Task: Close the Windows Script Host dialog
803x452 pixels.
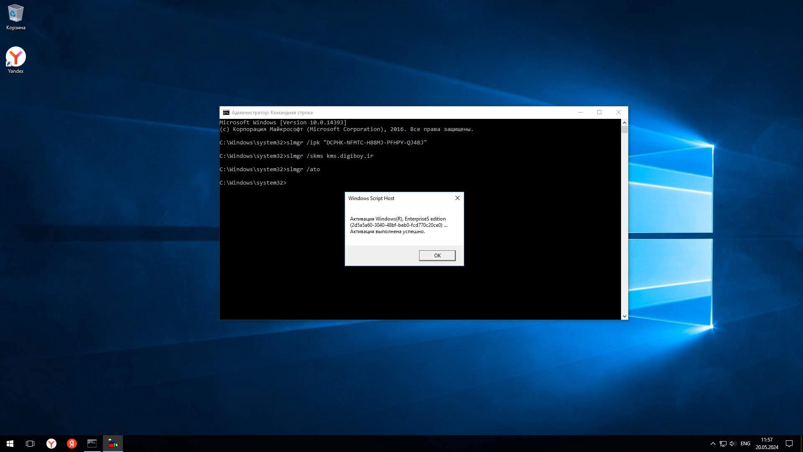Action: point(457,198)
